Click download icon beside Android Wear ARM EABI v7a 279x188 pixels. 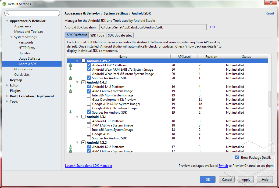pyautogui.click(x=71, y=69)
